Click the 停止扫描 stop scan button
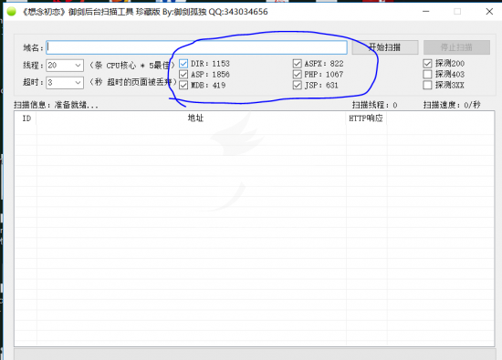Image resolution: width=502 pixels, height=360 pixels. pos(456,47)
